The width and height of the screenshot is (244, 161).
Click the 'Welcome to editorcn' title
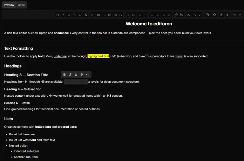(149, 24)
